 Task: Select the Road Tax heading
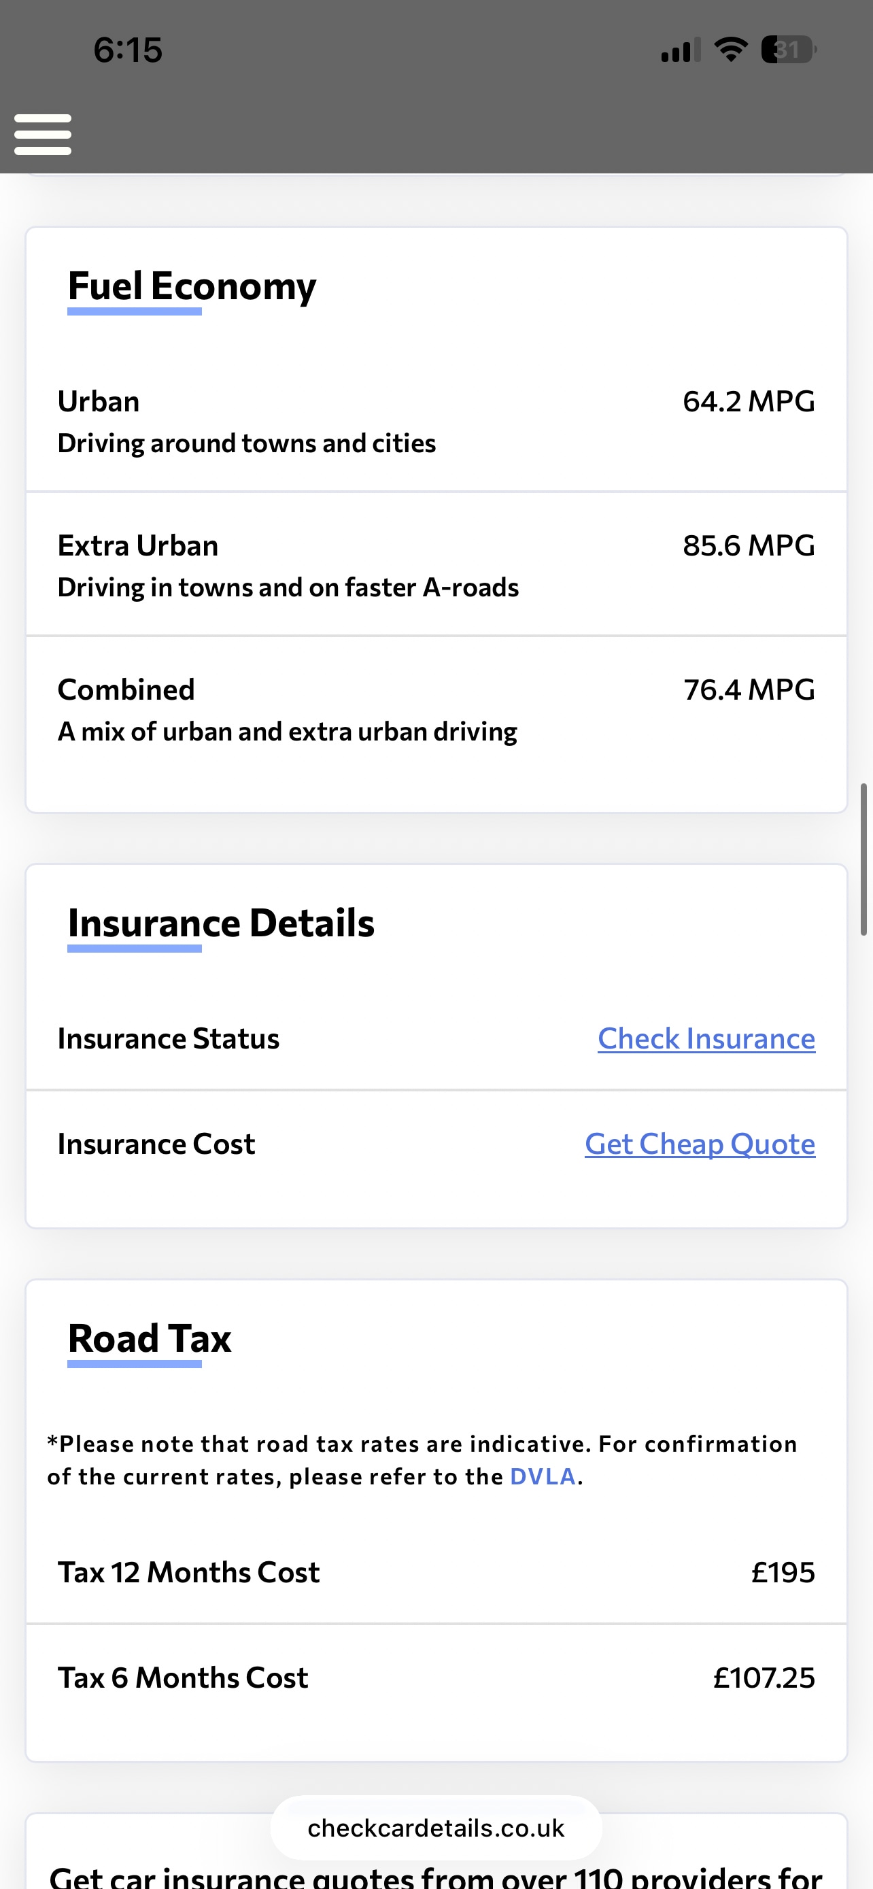click(x=150, y=1338)
